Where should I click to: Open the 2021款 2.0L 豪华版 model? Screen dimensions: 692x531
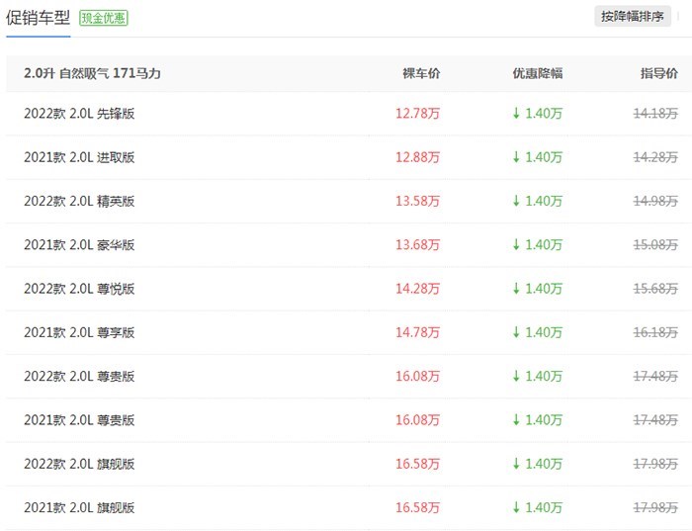79,244
